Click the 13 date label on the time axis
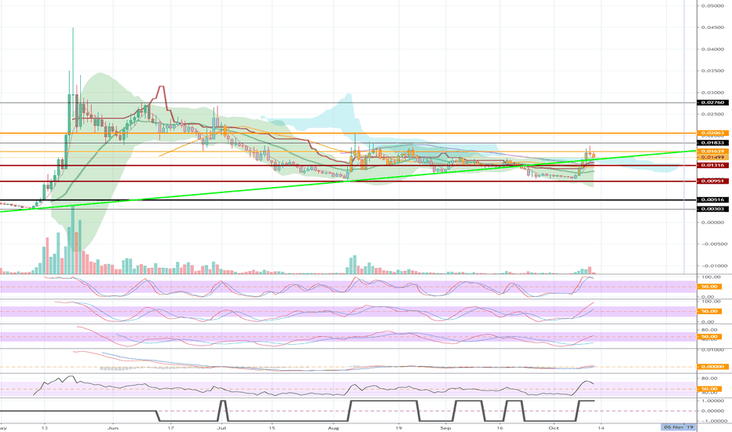The height and width of the screenshot is (432, 732). (x=44, y=427)
